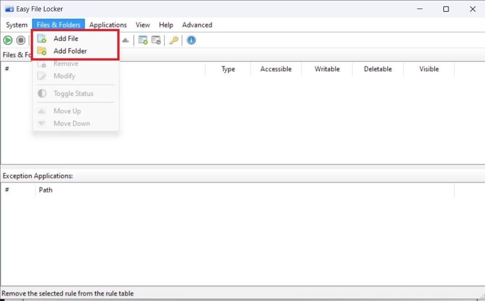Expand the Advanced menu
485x301 pixels.
point(197,25)
